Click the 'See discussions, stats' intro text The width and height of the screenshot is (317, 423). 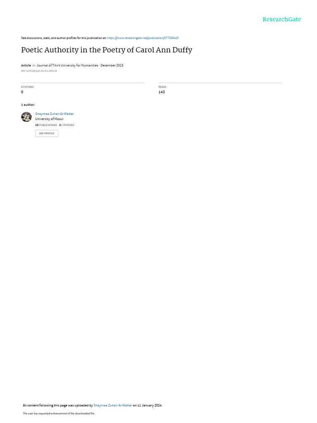click(x=64, y=38)
